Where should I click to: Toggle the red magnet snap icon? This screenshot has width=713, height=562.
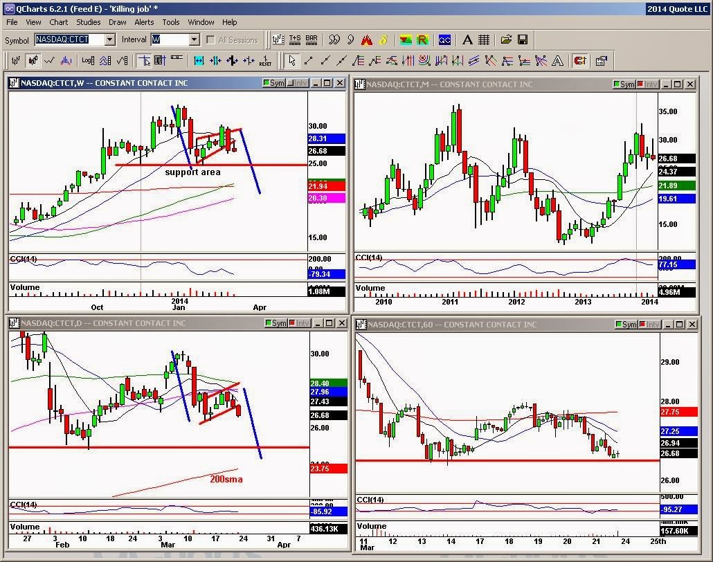[580, 60]
